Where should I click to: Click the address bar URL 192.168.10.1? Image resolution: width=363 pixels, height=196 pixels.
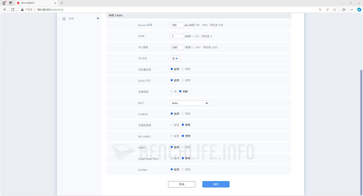(50, 9)
